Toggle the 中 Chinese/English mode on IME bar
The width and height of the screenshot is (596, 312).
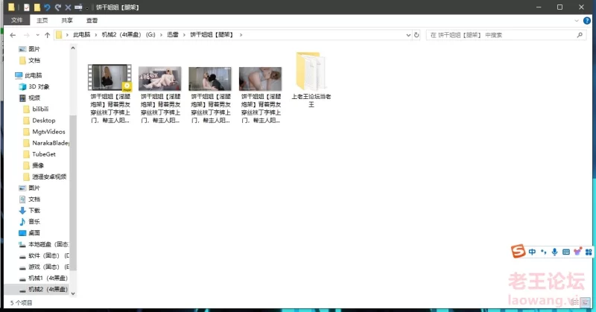coord(532,252)
